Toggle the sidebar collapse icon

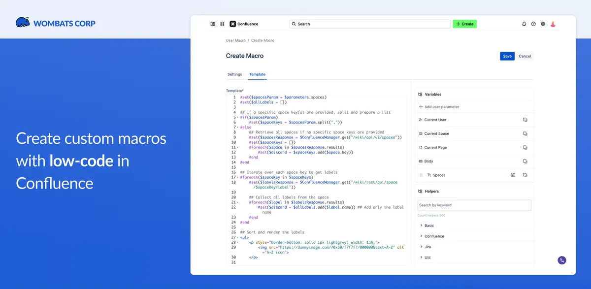[213, 24]
